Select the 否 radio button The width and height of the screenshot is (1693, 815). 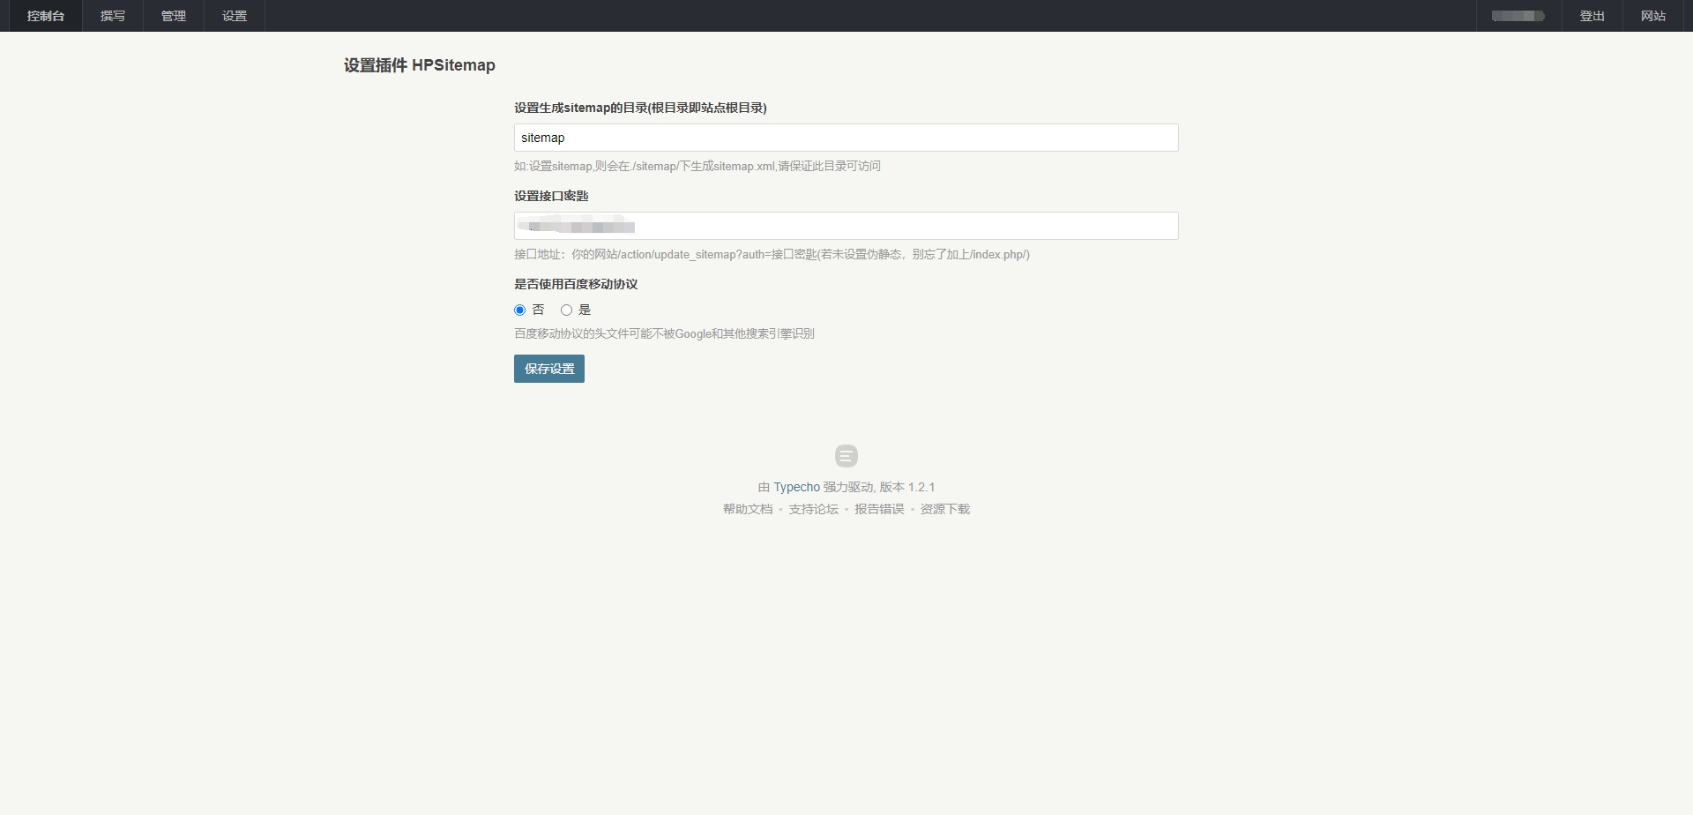[519, 310]
